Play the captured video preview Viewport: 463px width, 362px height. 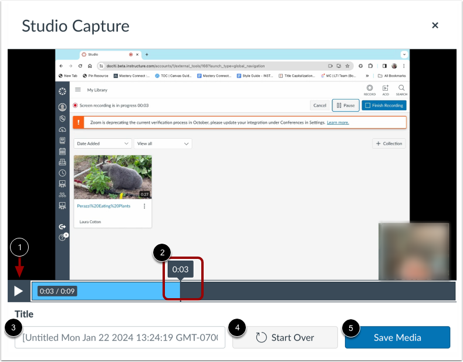(x=19, y=291)
